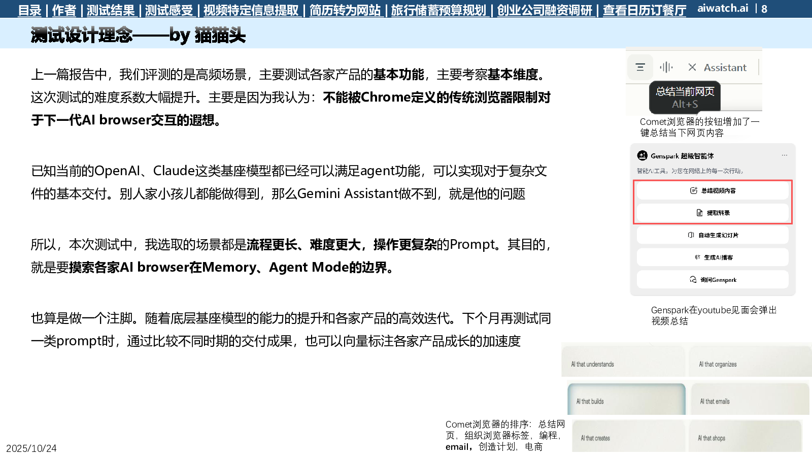Select 自动生成幻灯片 auto-generate slides option
This screenshot has height=457, width=812.
713,235
